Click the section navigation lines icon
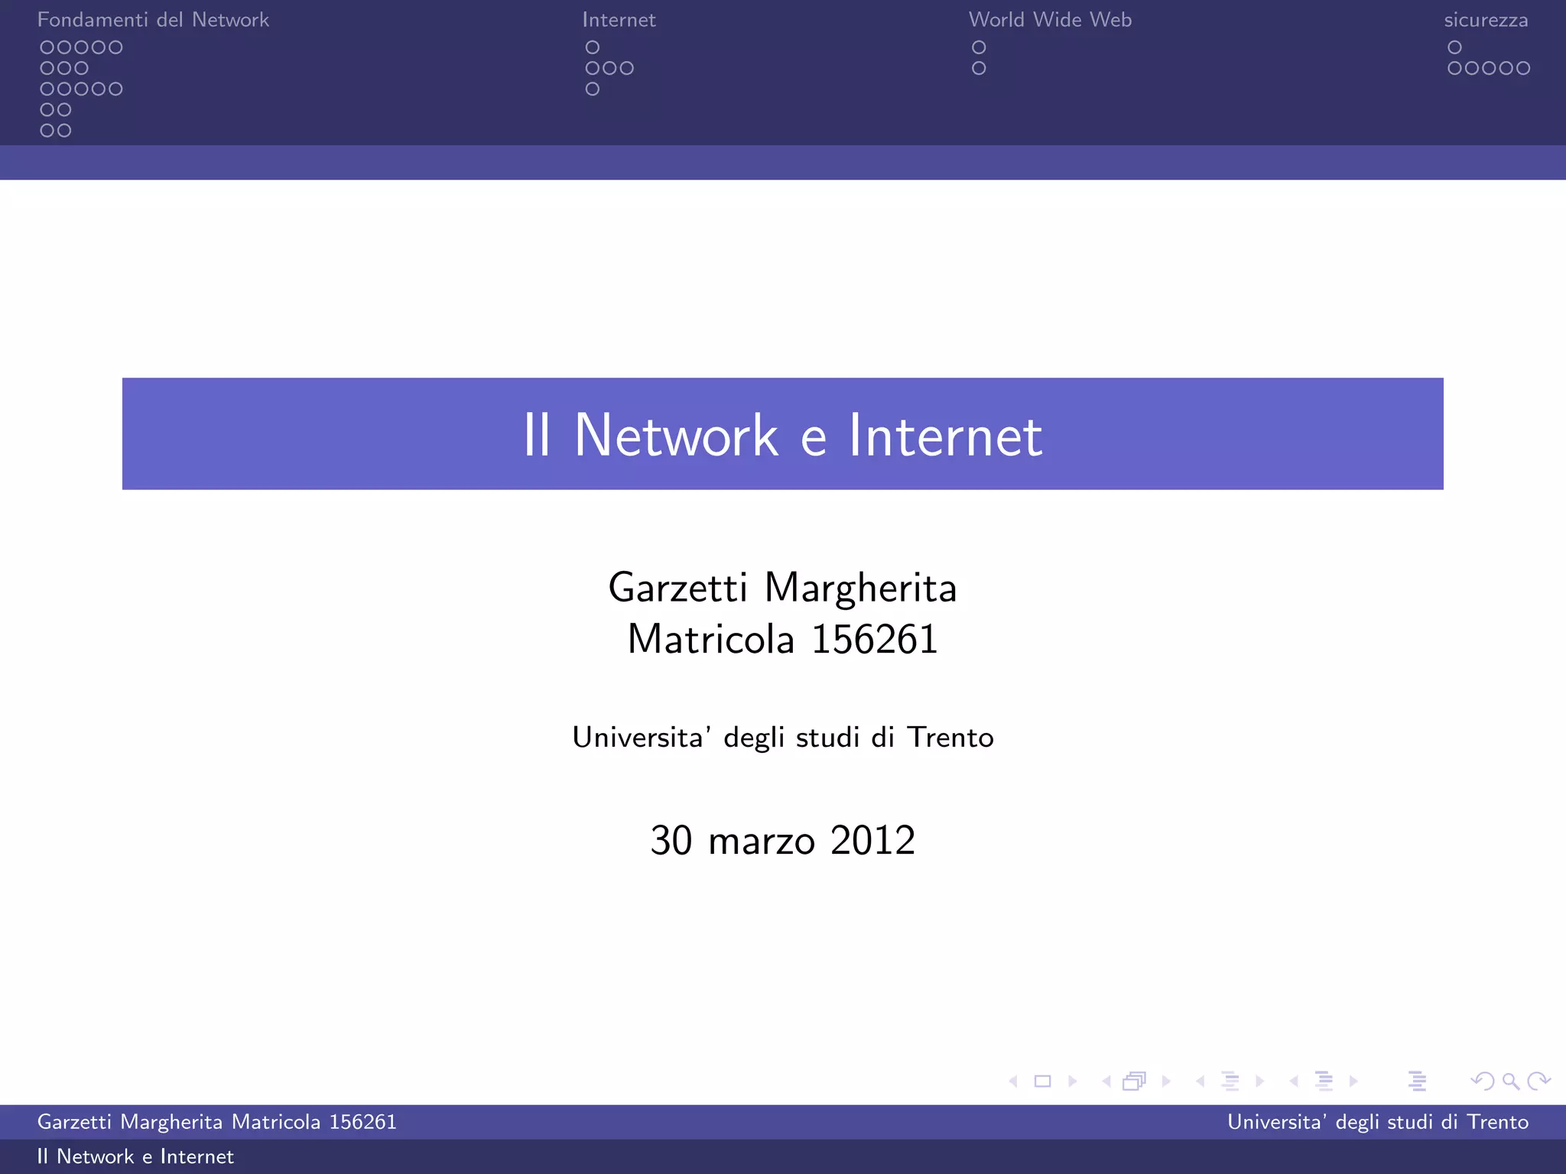Screen dimensions: 1566x1174 point(1324,1081)
